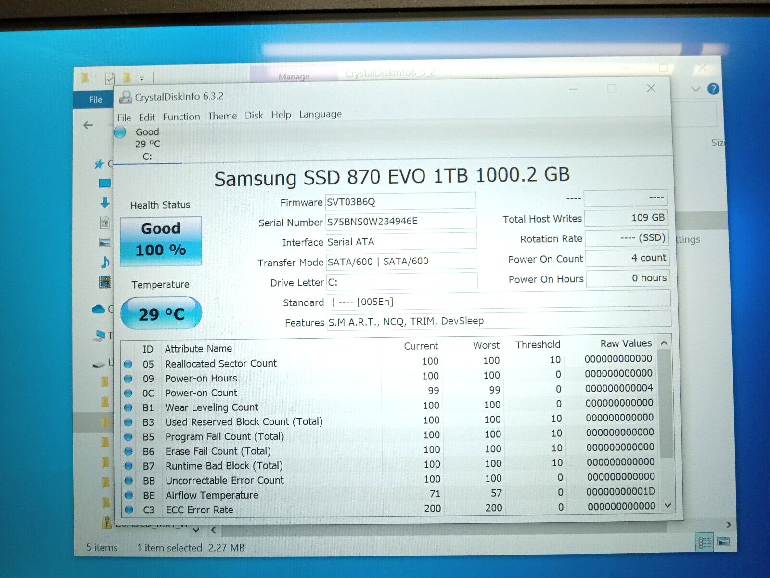Click the Back arrow in File Explorer
Viewport: 770px width, 578px height.
tap(89, 125)
